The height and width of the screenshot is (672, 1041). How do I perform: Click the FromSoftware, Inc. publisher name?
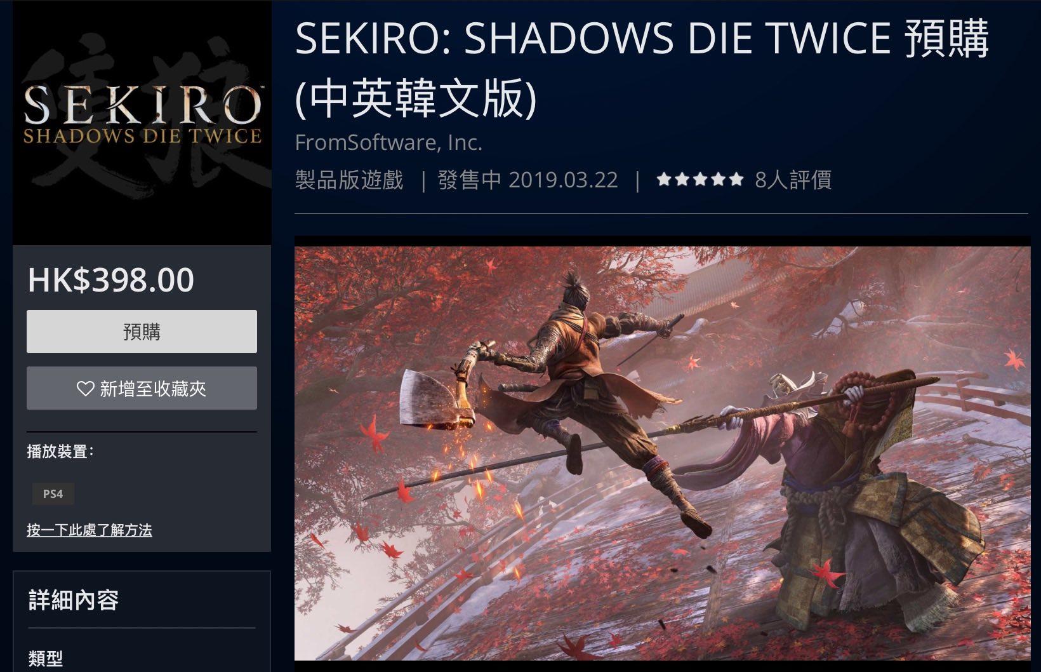coord(388,142)
